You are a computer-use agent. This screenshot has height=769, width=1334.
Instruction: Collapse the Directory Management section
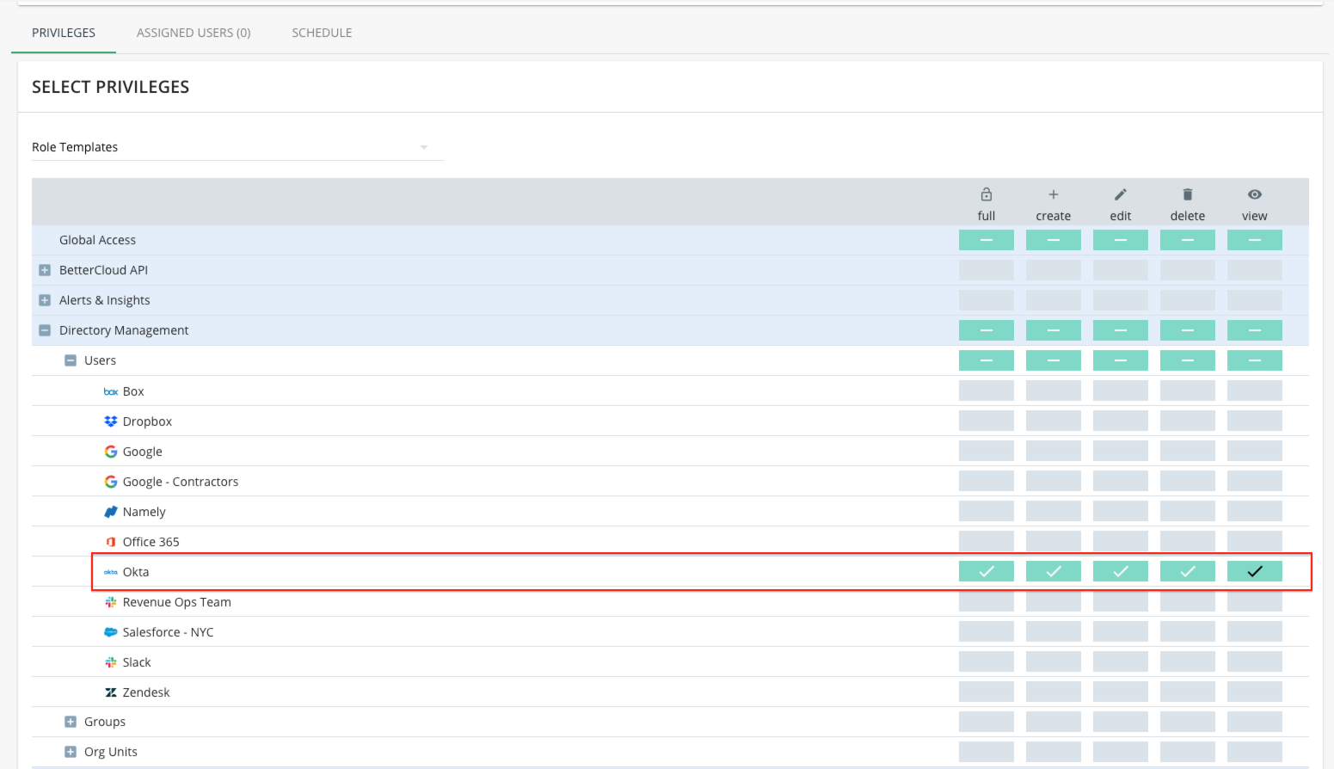click(44, 329)
